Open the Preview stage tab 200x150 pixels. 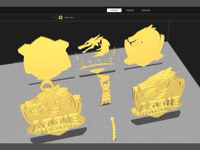pos(130,10)
